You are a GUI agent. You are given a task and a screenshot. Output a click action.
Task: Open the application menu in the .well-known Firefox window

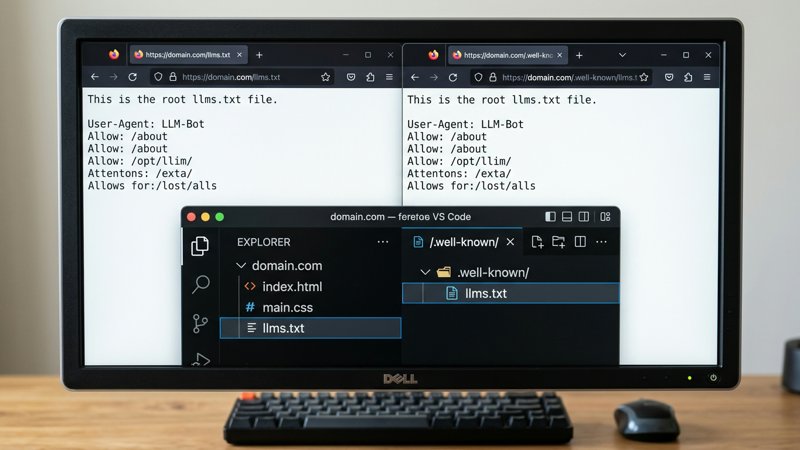coord(707,77)
